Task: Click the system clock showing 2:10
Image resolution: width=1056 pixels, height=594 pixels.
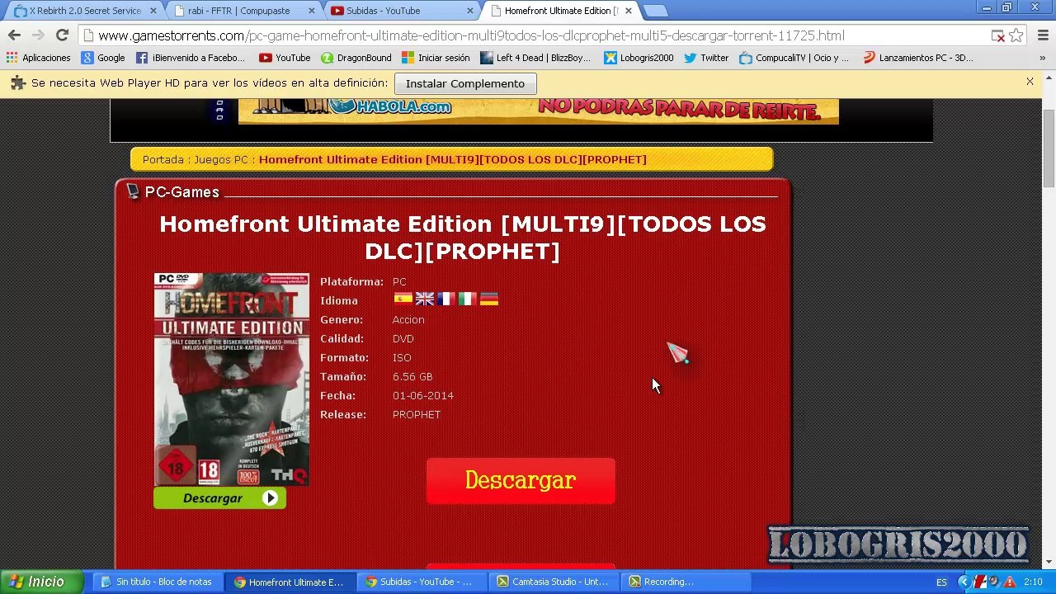Action: [x=1033, y=582]
